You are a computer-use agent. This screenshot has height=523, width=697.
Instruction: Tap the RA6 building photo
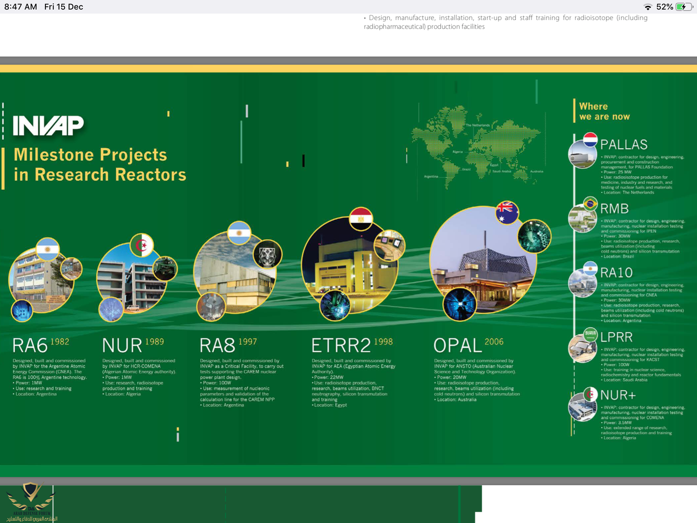tap(37, 279)
